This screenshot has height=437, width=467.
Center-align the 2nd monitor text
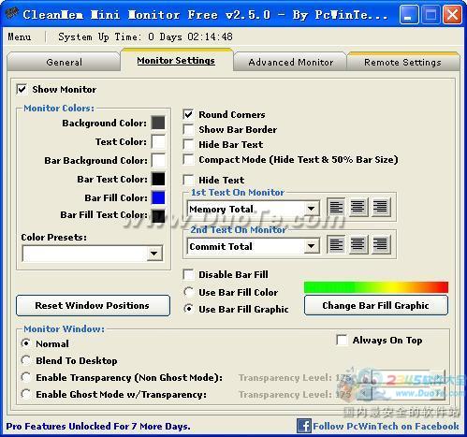coord(358,244)
